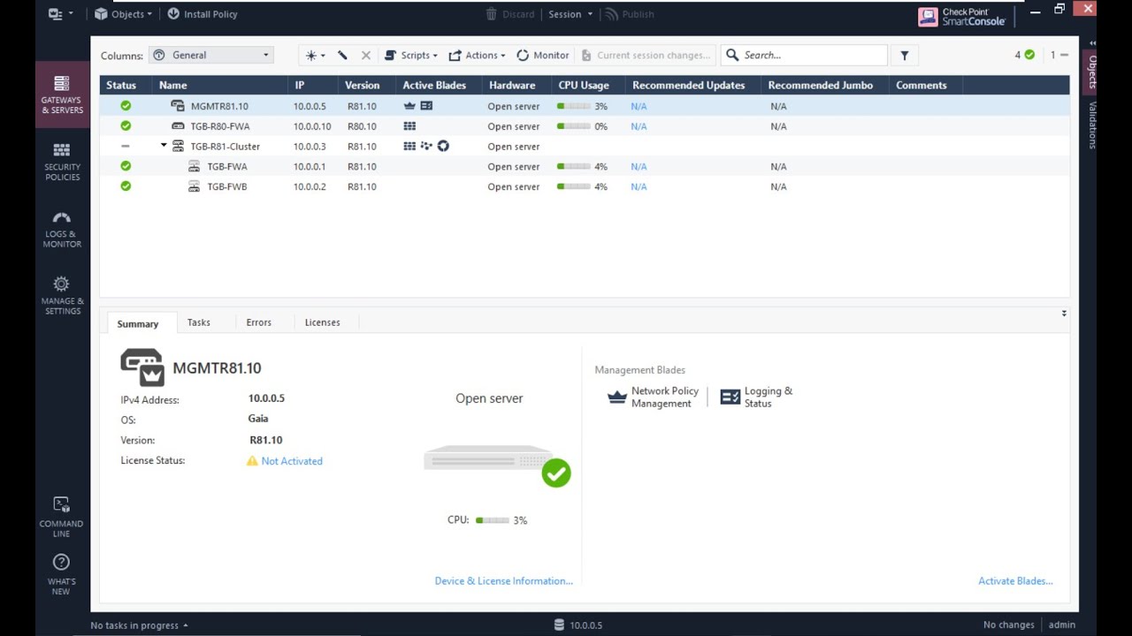1132x636 pixels.
Task: Open the Manage & Settings view
Action: coord(62,295)
